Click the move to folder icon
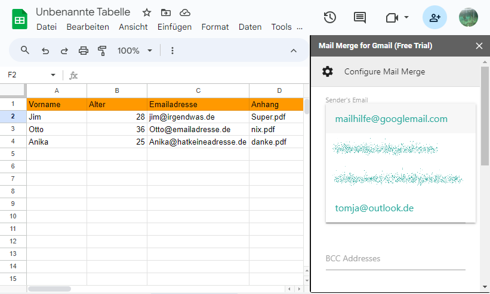Screen dimensions: 490x294 [x=166, y=12]
